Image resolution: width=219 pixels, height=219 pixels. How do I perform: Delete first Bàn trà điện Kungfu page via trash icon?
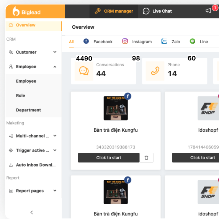click(146, 158)
